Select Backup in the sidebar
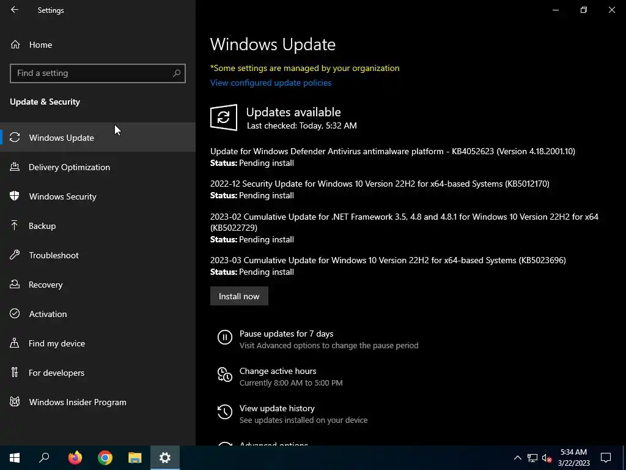626x470 pixels. click(x=98, y=225)
